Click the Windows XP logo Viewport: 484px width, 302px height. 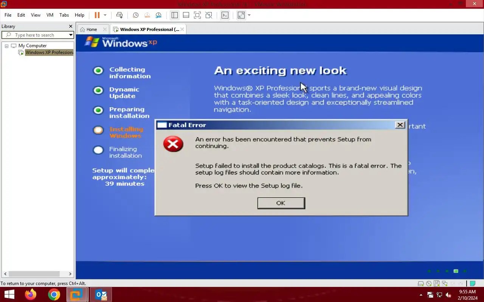(121, 42)
